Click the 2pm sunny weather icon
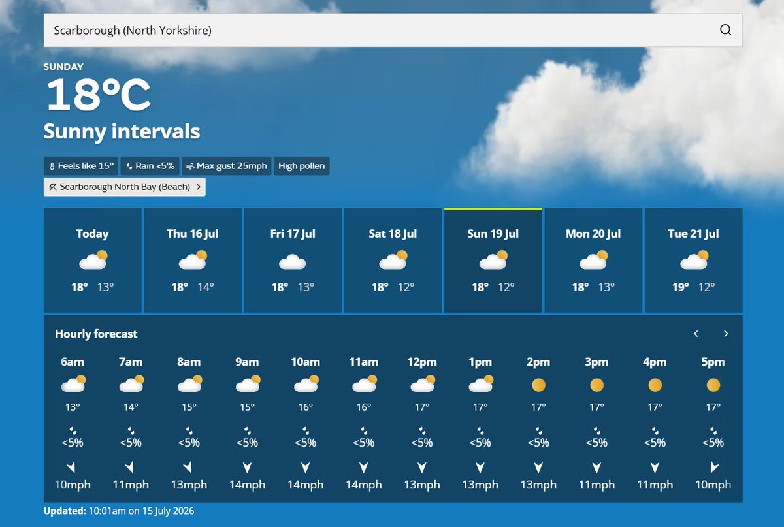This screenshot has height=527, width=784. point(538,385)
